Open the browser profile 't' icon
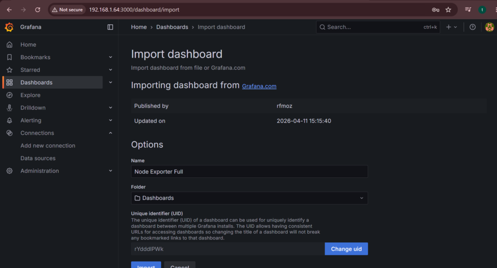 pos(482,10)
